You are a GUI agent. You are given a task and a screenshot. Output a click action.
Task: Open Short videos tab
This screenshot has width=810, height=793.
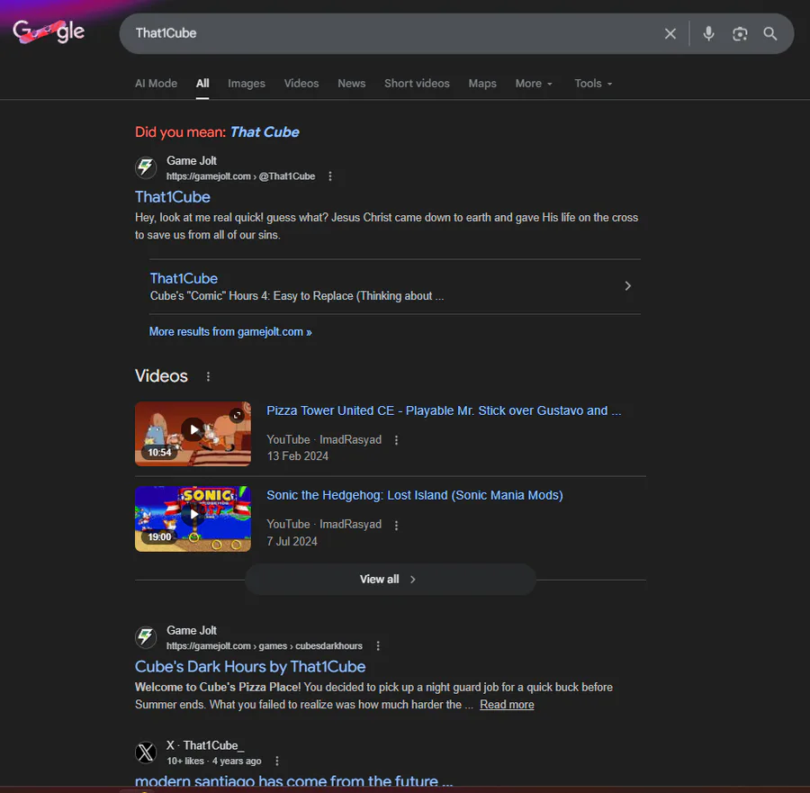coord(417,83)
